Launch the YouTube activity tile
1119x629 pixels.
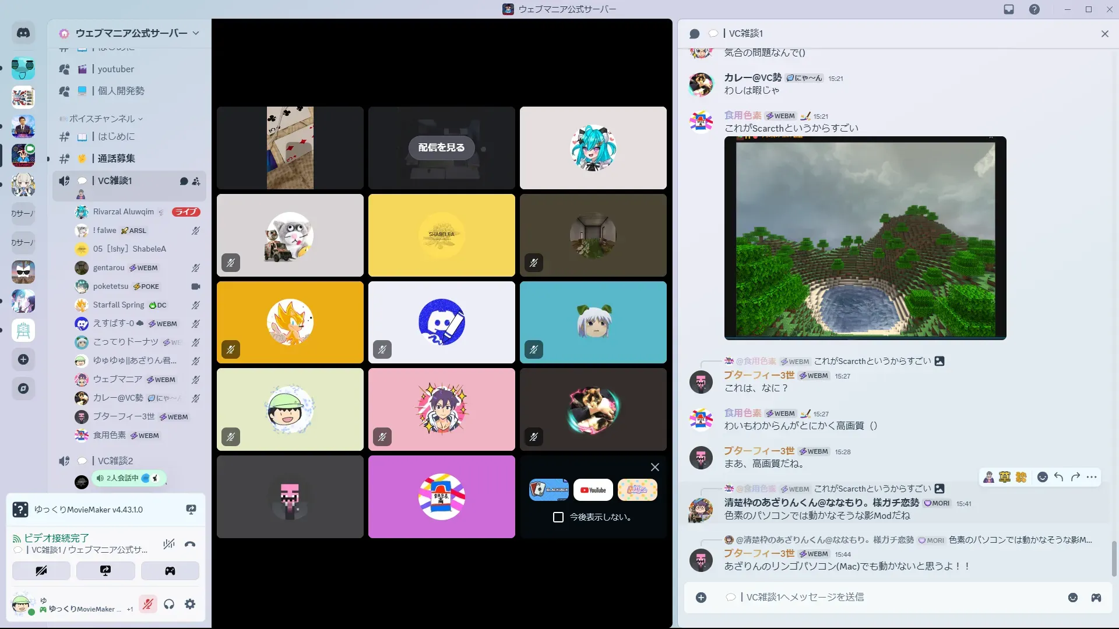click(593, 490)
